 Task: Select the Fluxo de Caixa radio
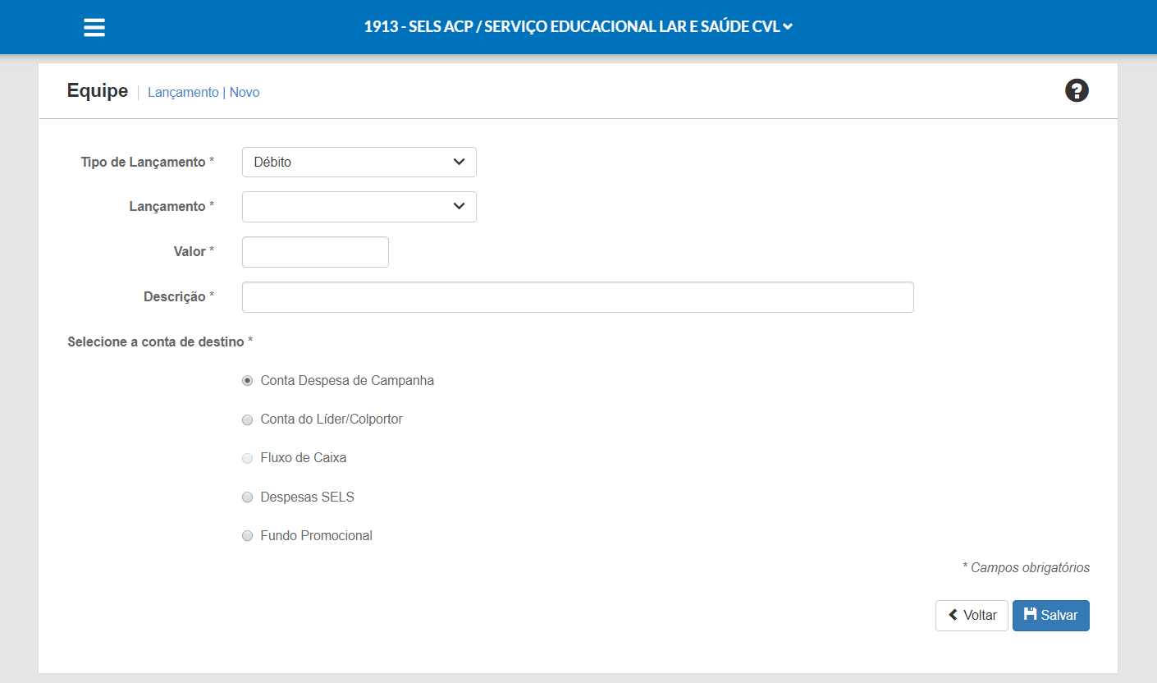tap(247, 458)
